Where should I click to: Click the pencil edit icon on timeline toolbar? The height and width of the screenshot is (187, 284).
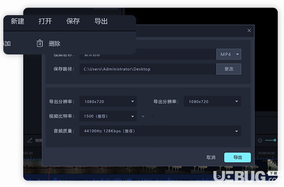click(x=30, y=141)
